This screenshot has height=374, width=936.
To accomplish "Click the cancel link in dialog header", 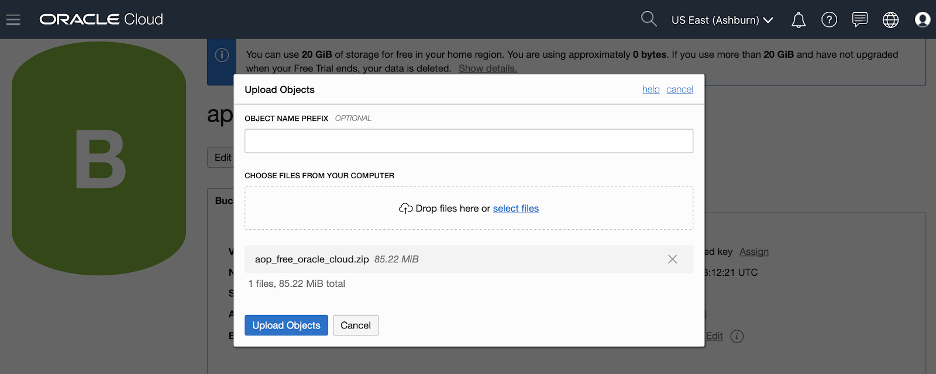I will point(680,89).
